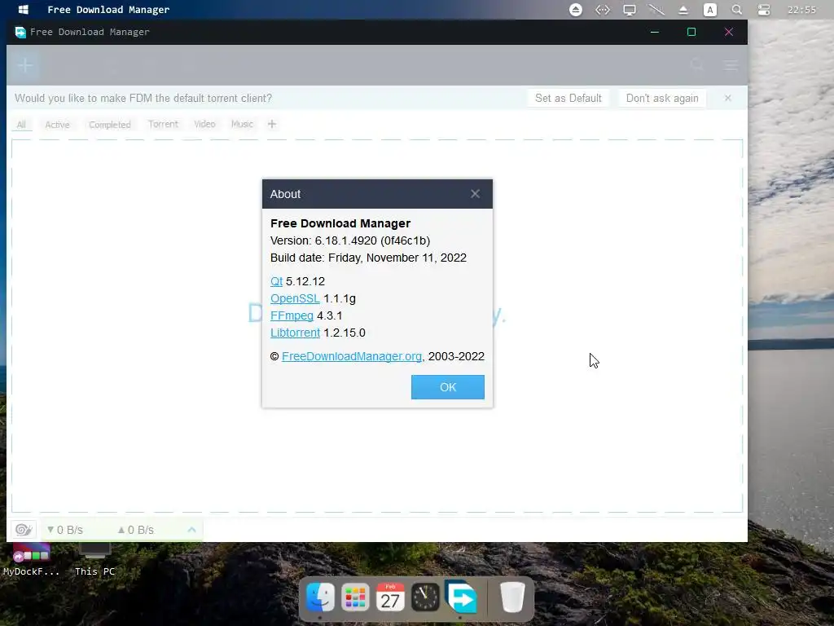
Task: Switch to the Active tab
Action: 57,125
